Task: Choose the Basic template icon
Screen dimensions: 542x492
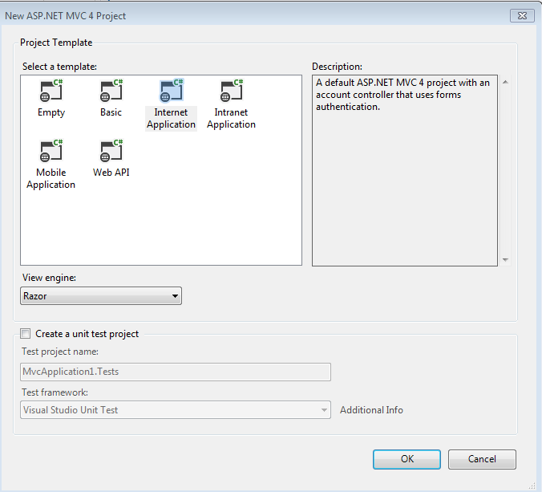Action: click(x=111, y=91)
